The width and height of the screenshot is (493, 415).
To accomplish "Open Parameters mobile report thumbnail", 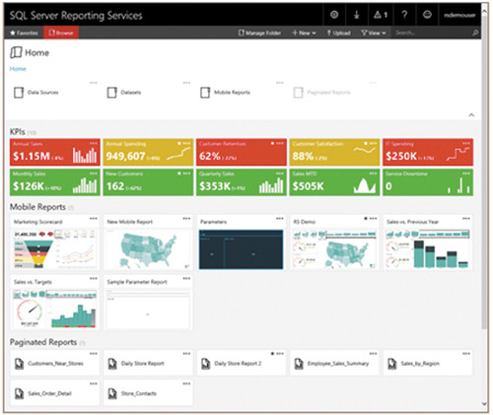I will (x=241, y=249).
